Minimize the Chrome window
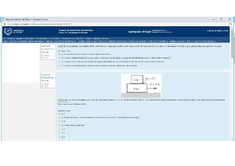Viewport: 235px width, 166px height. pyautogui.click(x=214, y=19)
